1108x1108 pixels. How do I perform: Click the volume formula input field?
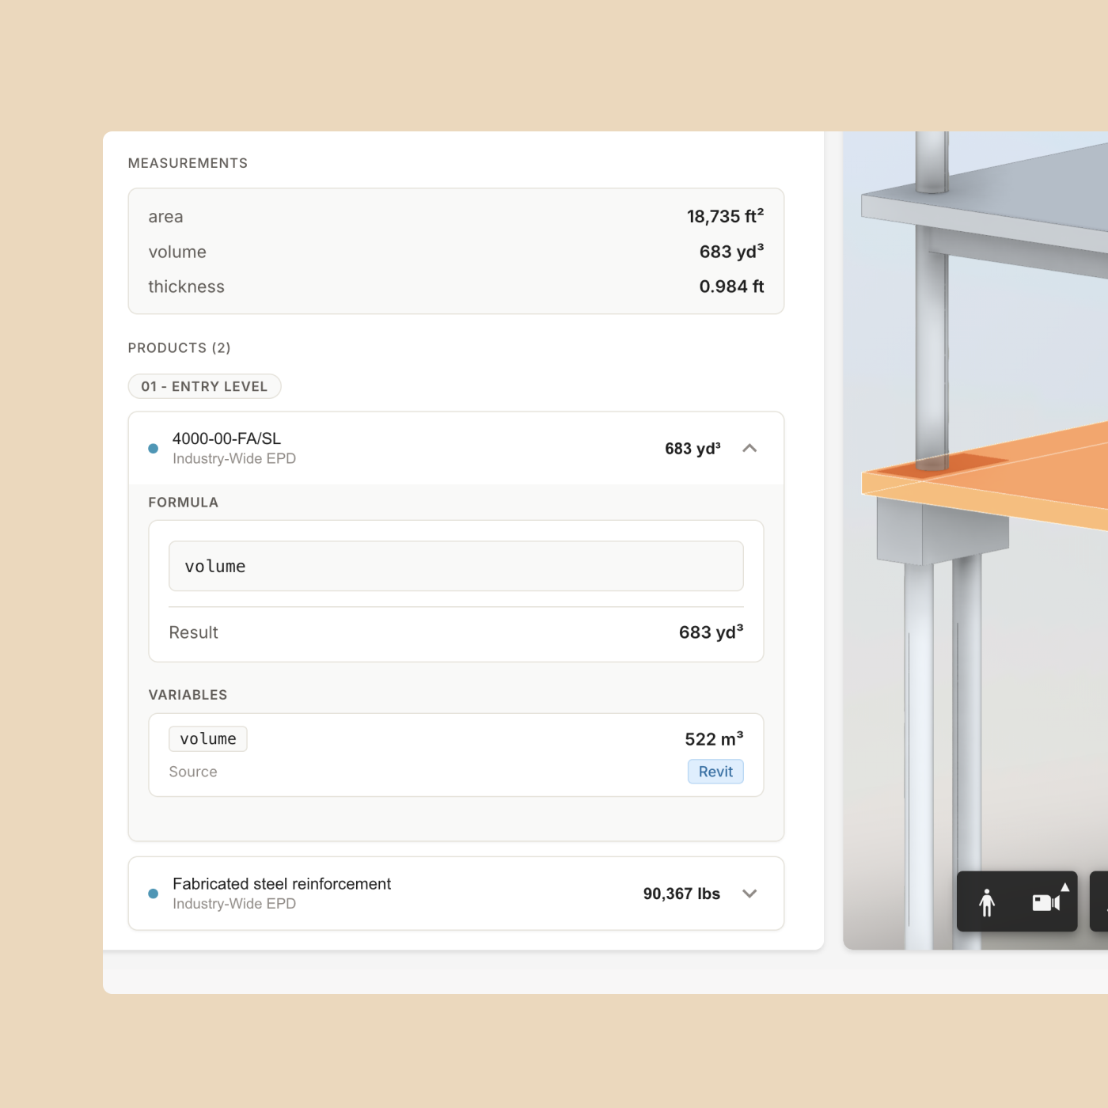[456, 566]
